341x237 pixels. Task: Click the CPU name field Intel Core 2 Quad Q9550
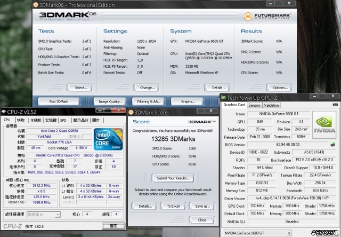[59, 131]
